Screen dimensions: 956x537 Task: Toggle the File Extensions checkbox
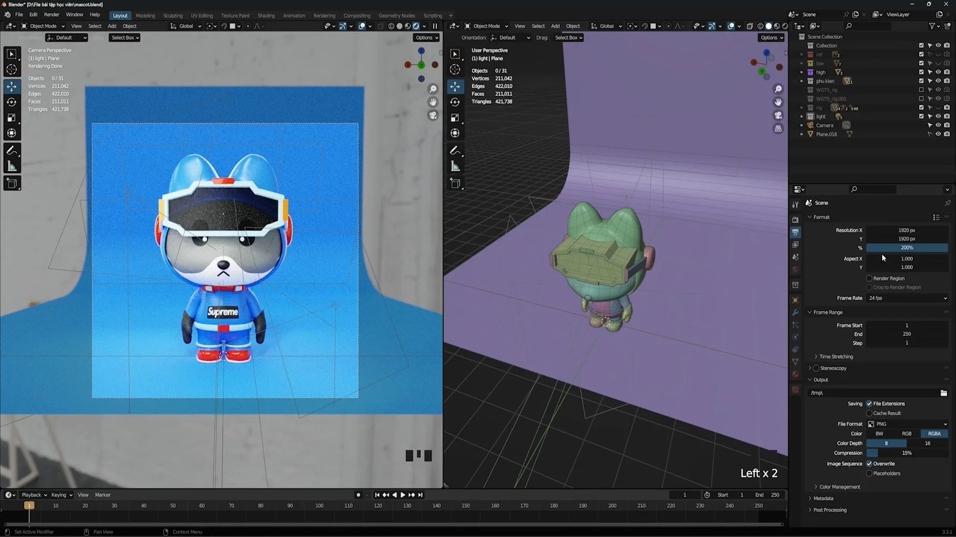[869, 404]
